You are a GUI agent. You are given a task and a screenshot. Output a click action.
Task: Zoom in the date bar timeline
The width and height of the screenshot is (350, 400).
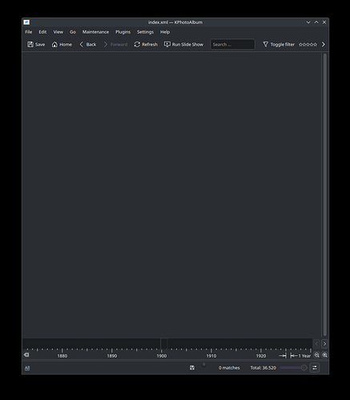point(324,355)
